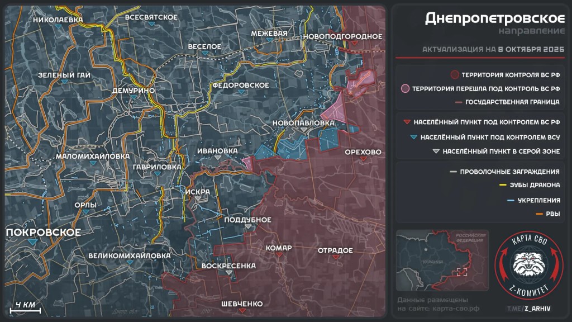Click the gray line icon beside "Проволочные заграждения"
This screenshot has height=322, width=572.
453,172
